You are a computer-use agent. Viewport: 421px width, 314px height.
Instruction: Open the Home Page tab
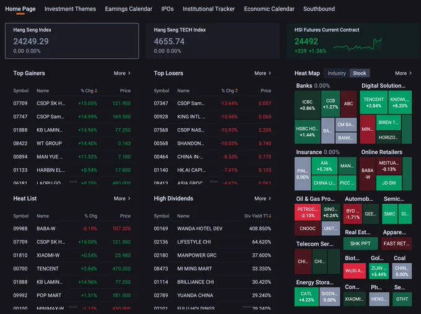20,9
